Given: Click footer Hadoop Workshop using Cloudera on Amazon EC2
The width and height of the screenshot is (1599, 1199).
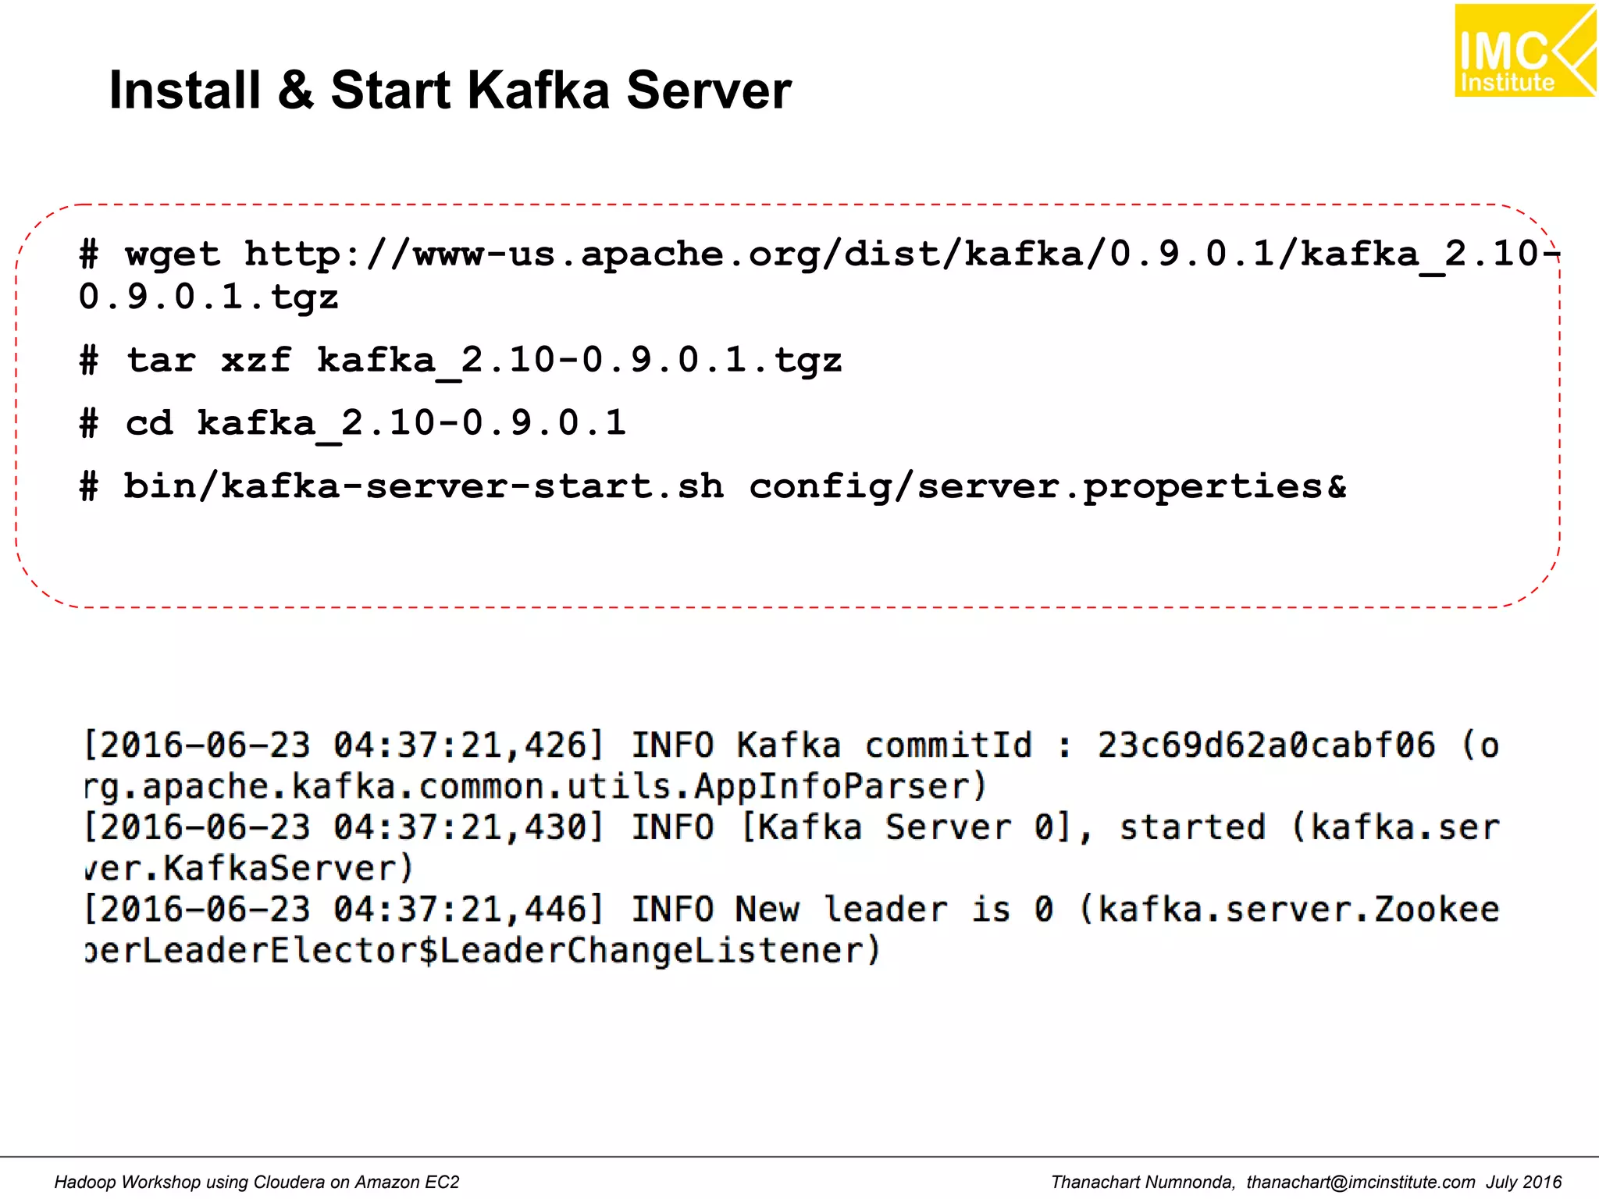Looking at the screenshot, I should [x=257, y=1182].
